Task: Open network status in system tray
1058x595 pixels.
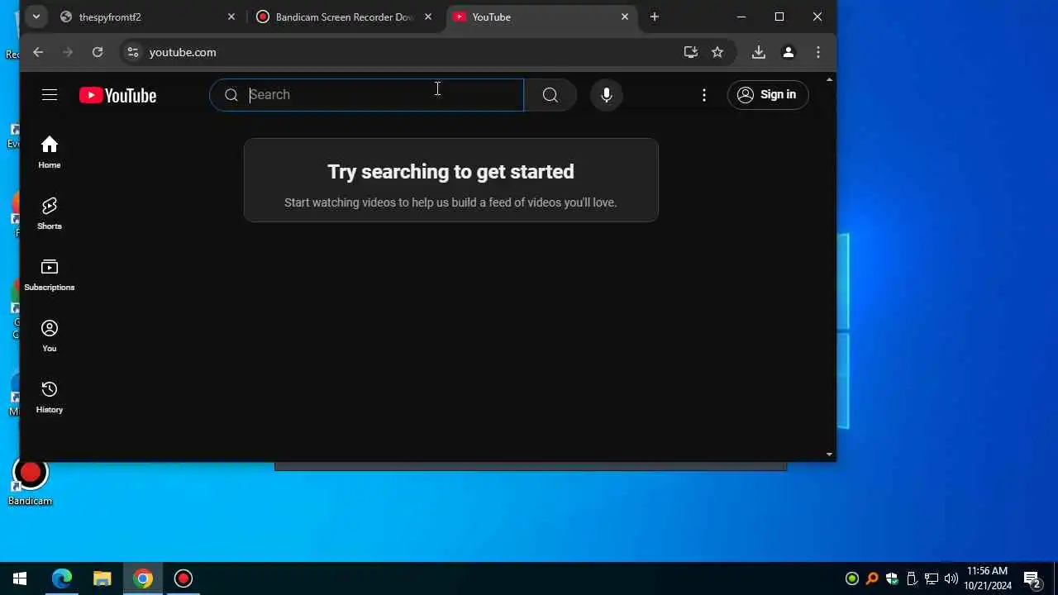Action: click(932, 578)
